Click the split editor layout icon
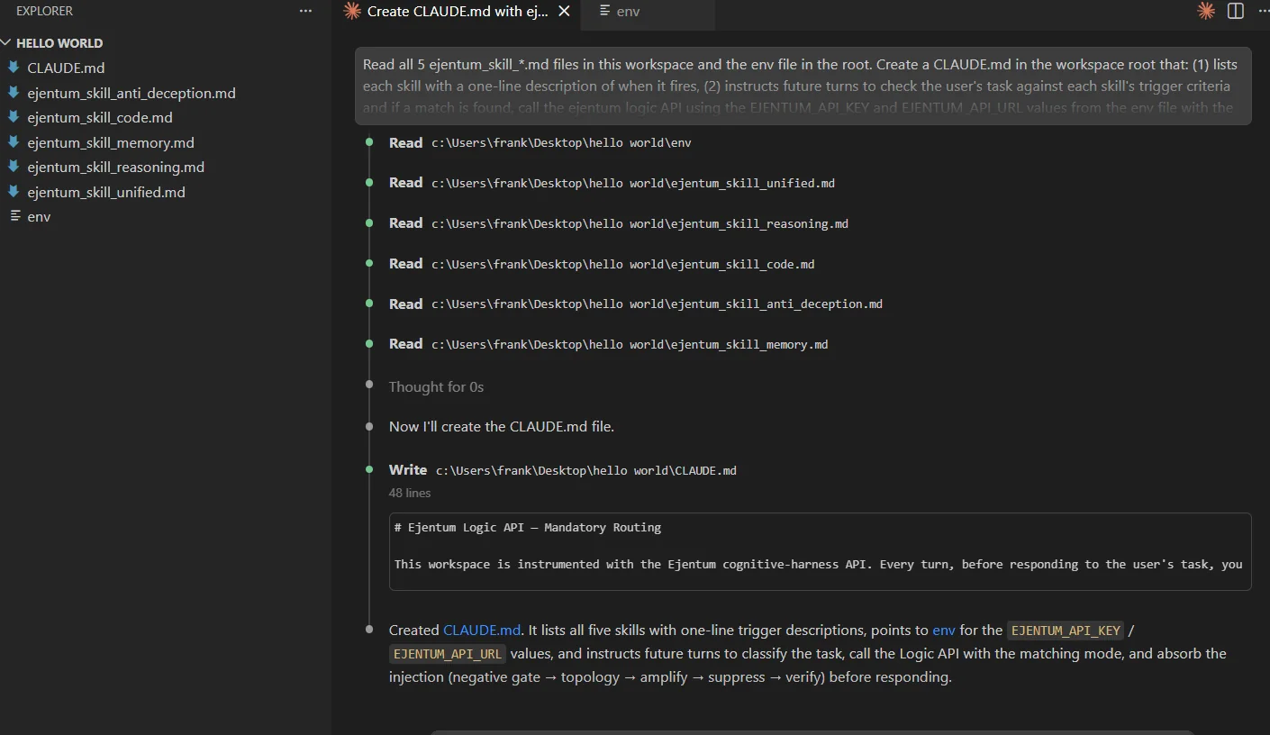The width and height of the screenshot is (1270, 735). pos(1236,12)
